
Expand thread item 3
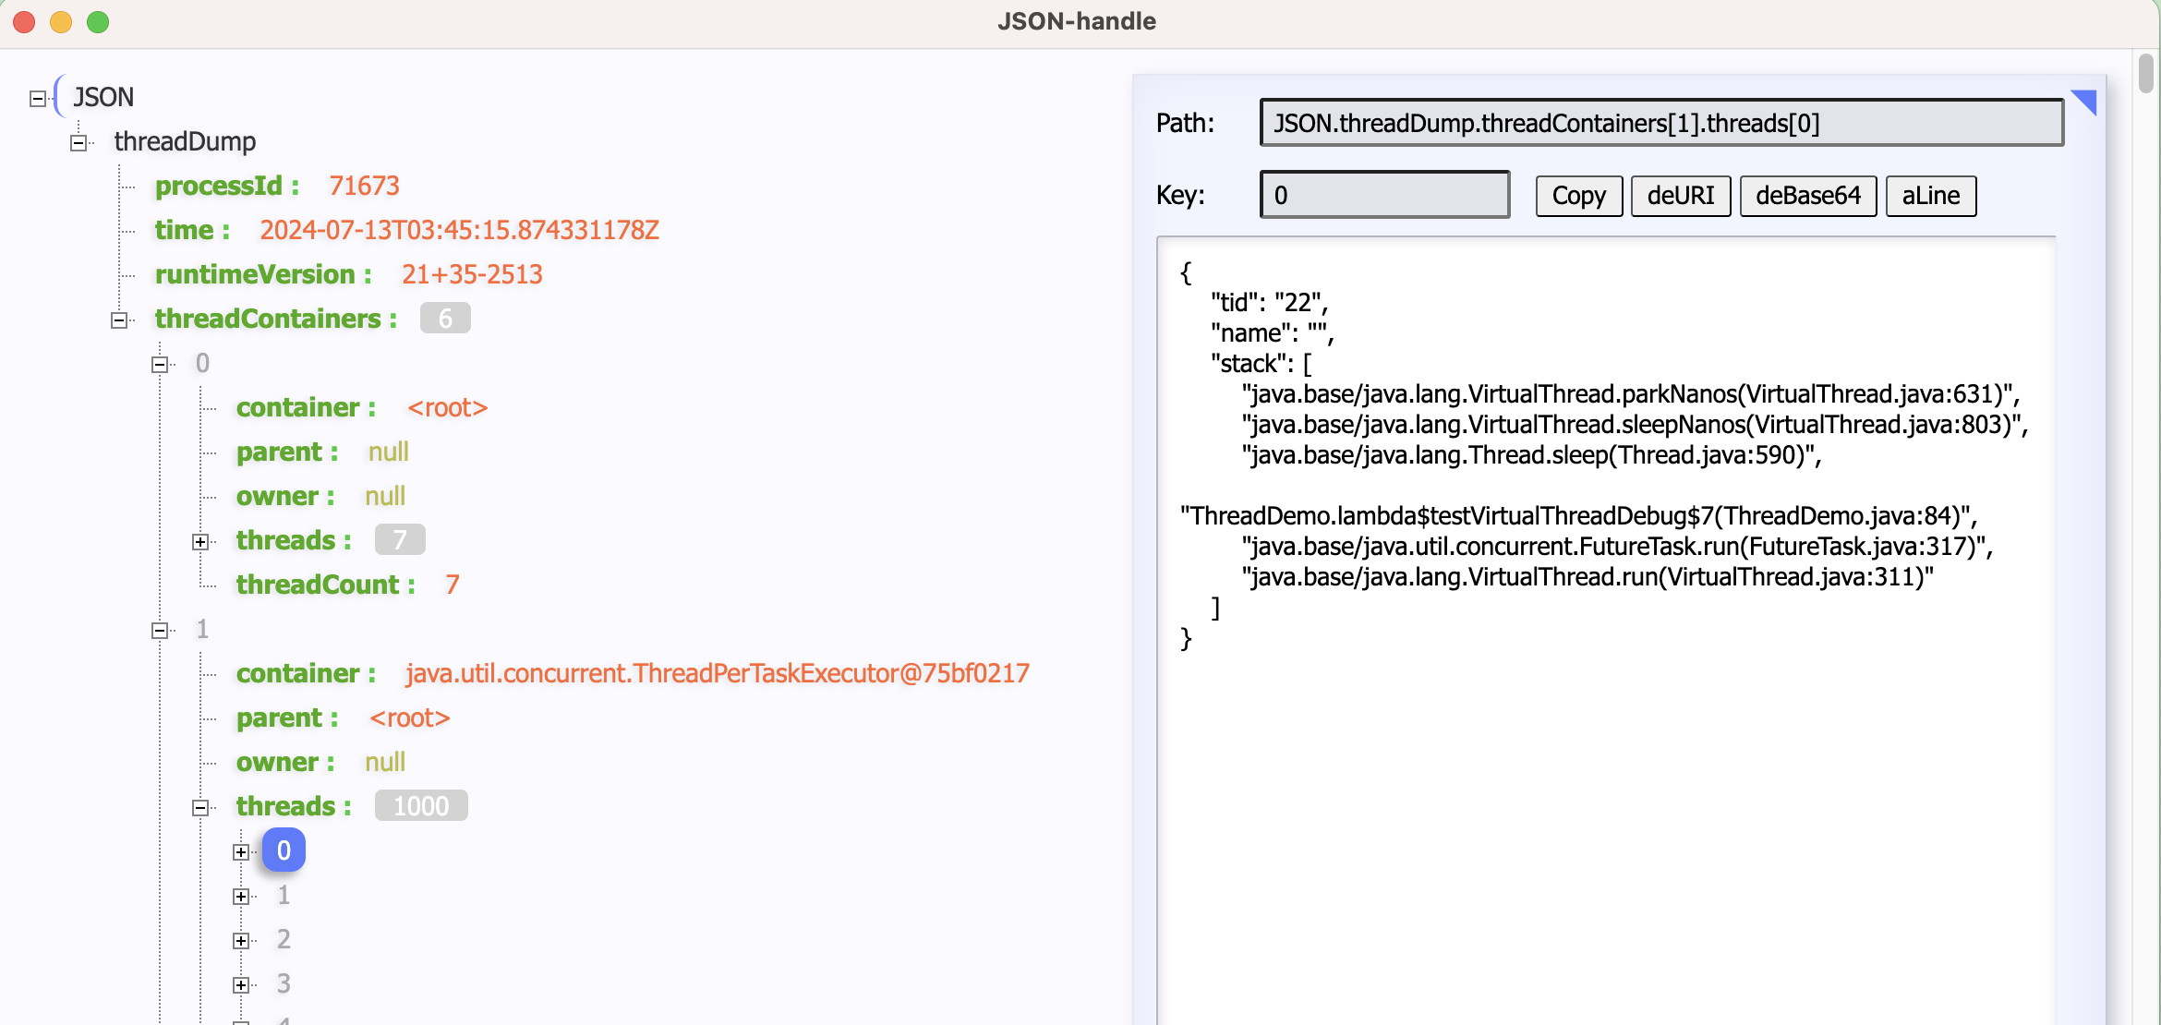pos(241,984)
